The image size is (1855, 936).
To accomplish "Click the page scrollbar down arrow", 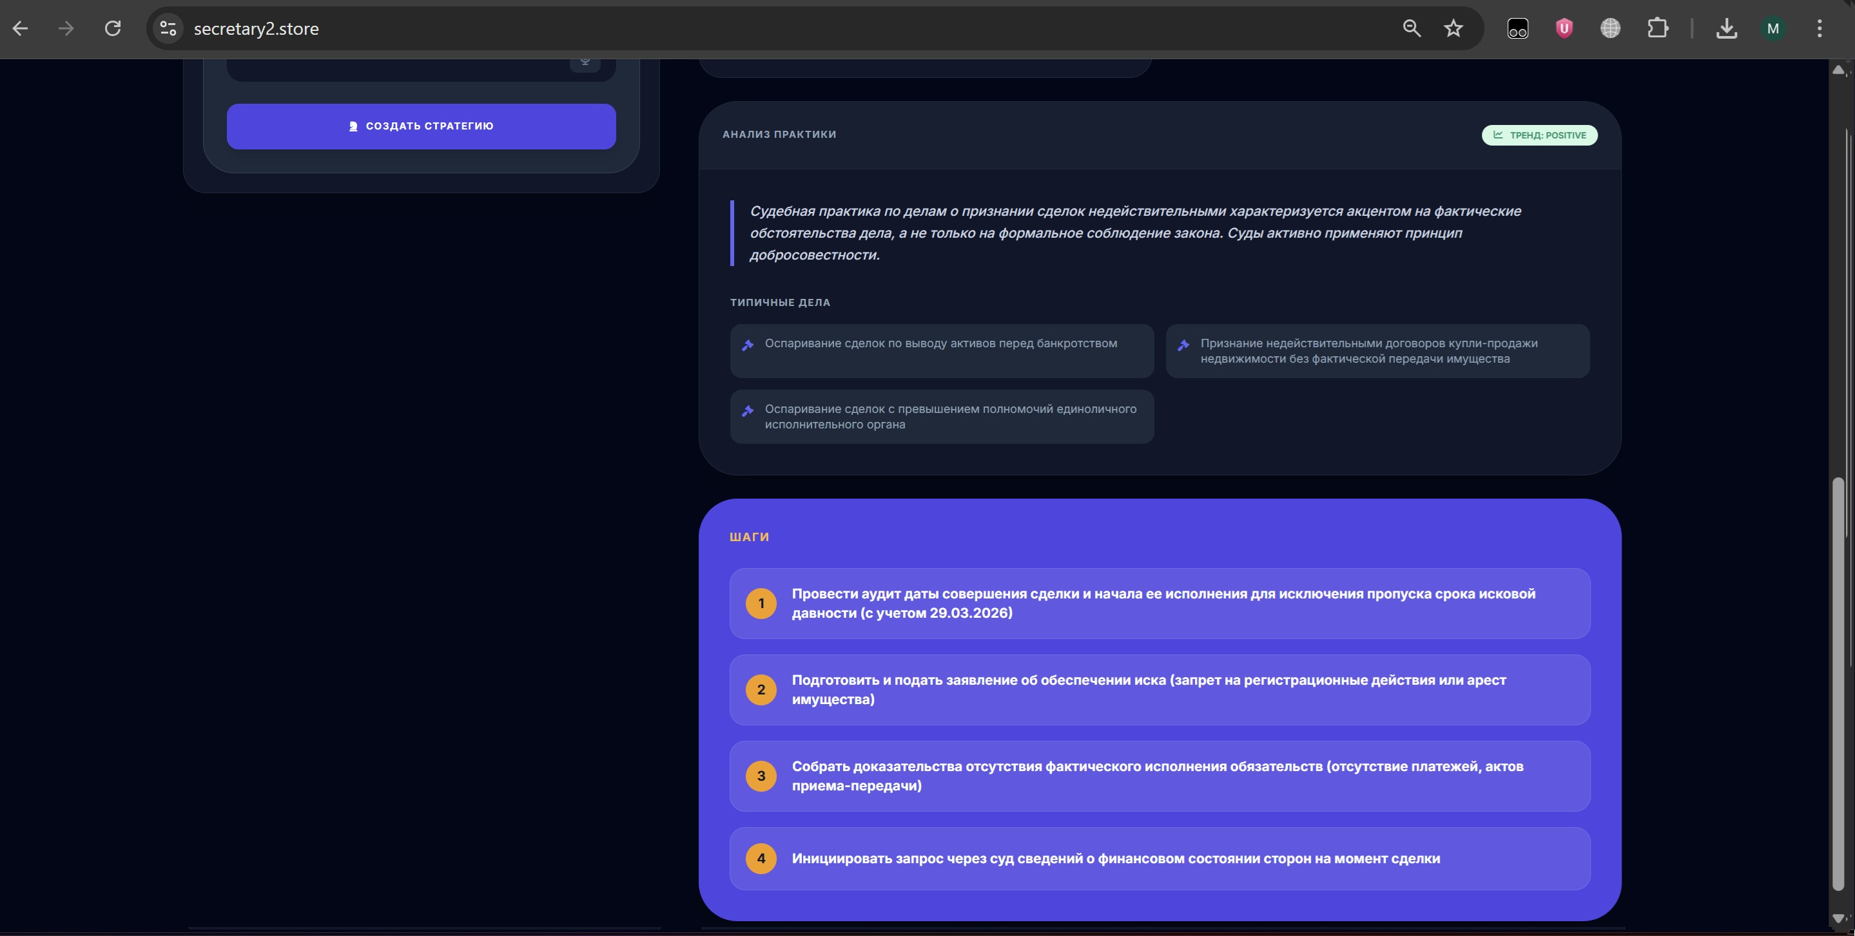I will pos(1838,919).
